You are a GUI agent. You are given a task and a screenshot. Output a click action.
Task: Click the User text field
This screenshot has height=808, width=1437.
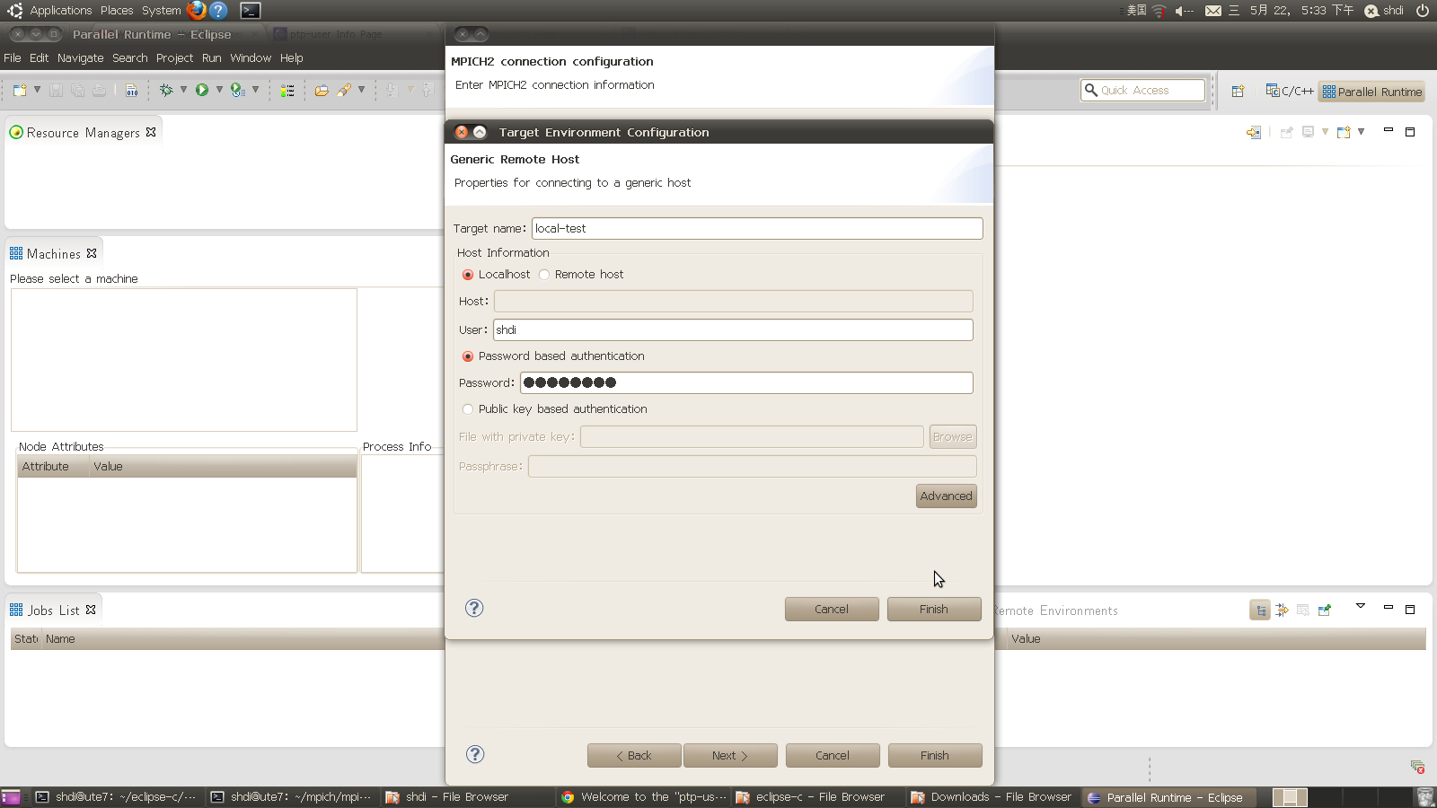[733, 329]
